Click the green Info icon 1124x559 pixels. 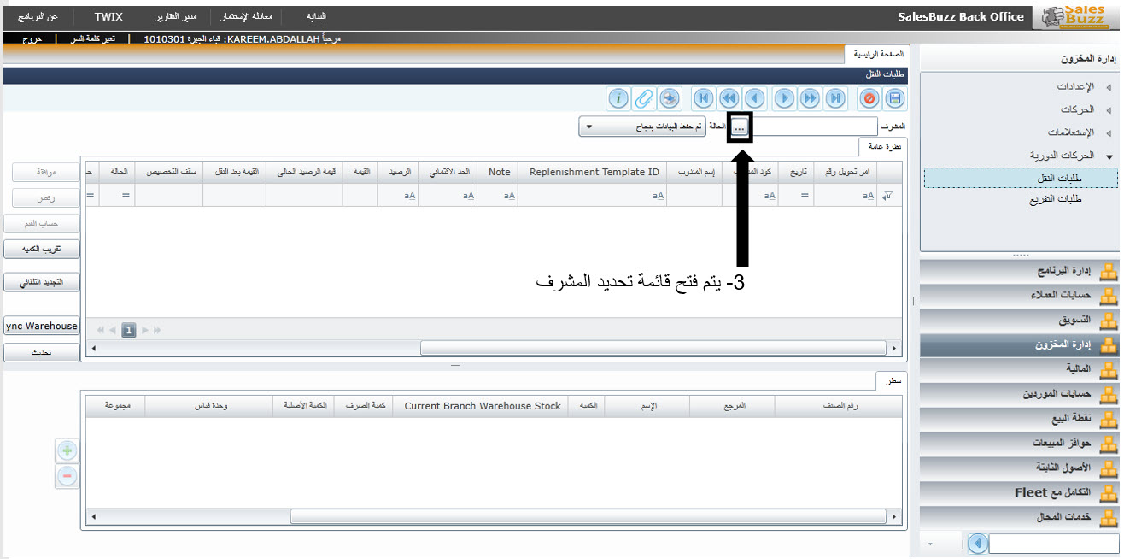point(618,98)
